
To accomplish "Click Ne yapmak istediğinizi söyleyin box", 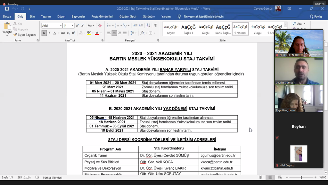I will (x=203, y=17).
